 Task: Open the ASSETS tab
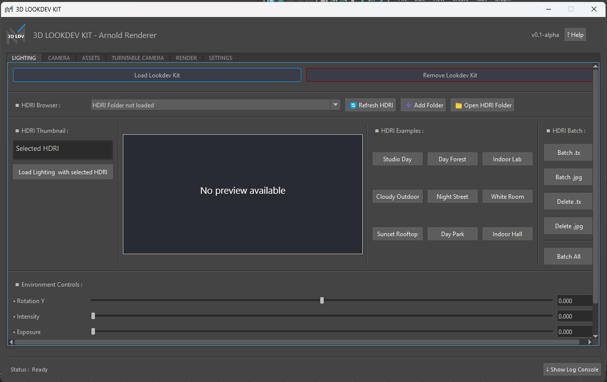(x=91, y=58)
